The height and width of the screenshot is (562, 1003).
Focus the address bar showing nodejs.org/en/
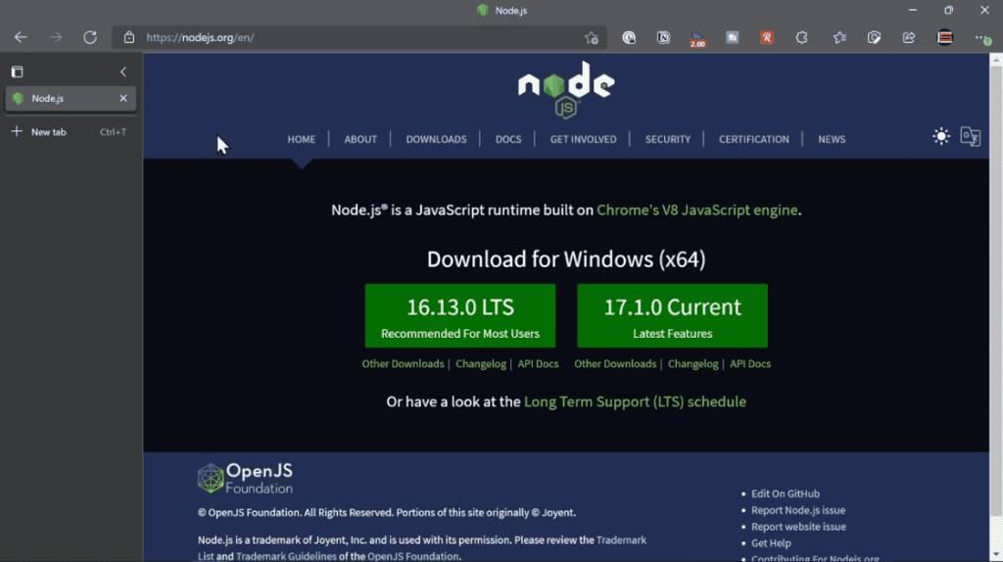point(358,38)
